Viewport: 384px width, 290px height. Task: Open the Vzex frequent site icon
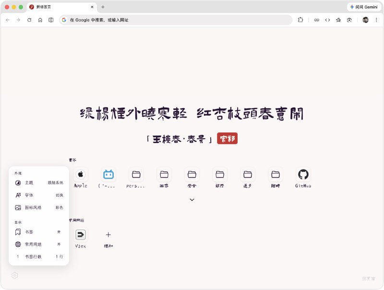(80, 235)
